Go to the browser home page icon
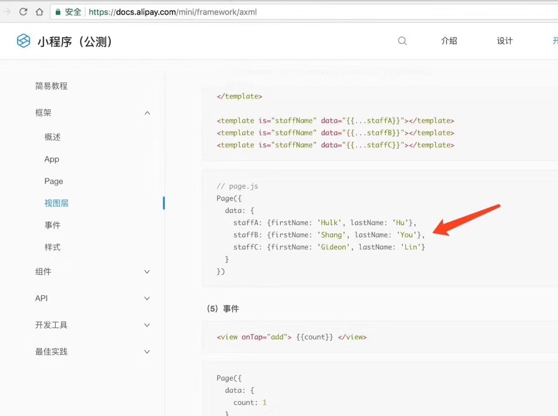This screenshot has width=558, height=416. point(39,12)
